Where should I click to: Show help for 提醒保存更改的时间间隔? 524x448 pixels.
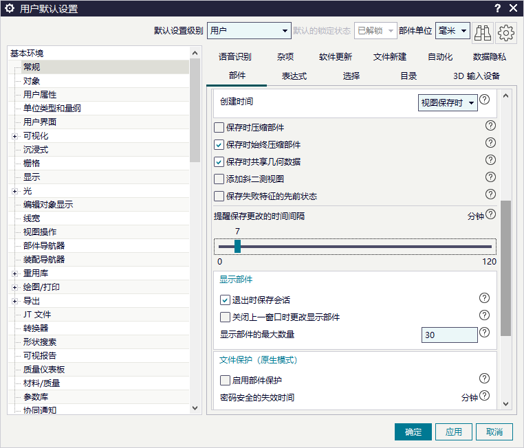[490, 214]
